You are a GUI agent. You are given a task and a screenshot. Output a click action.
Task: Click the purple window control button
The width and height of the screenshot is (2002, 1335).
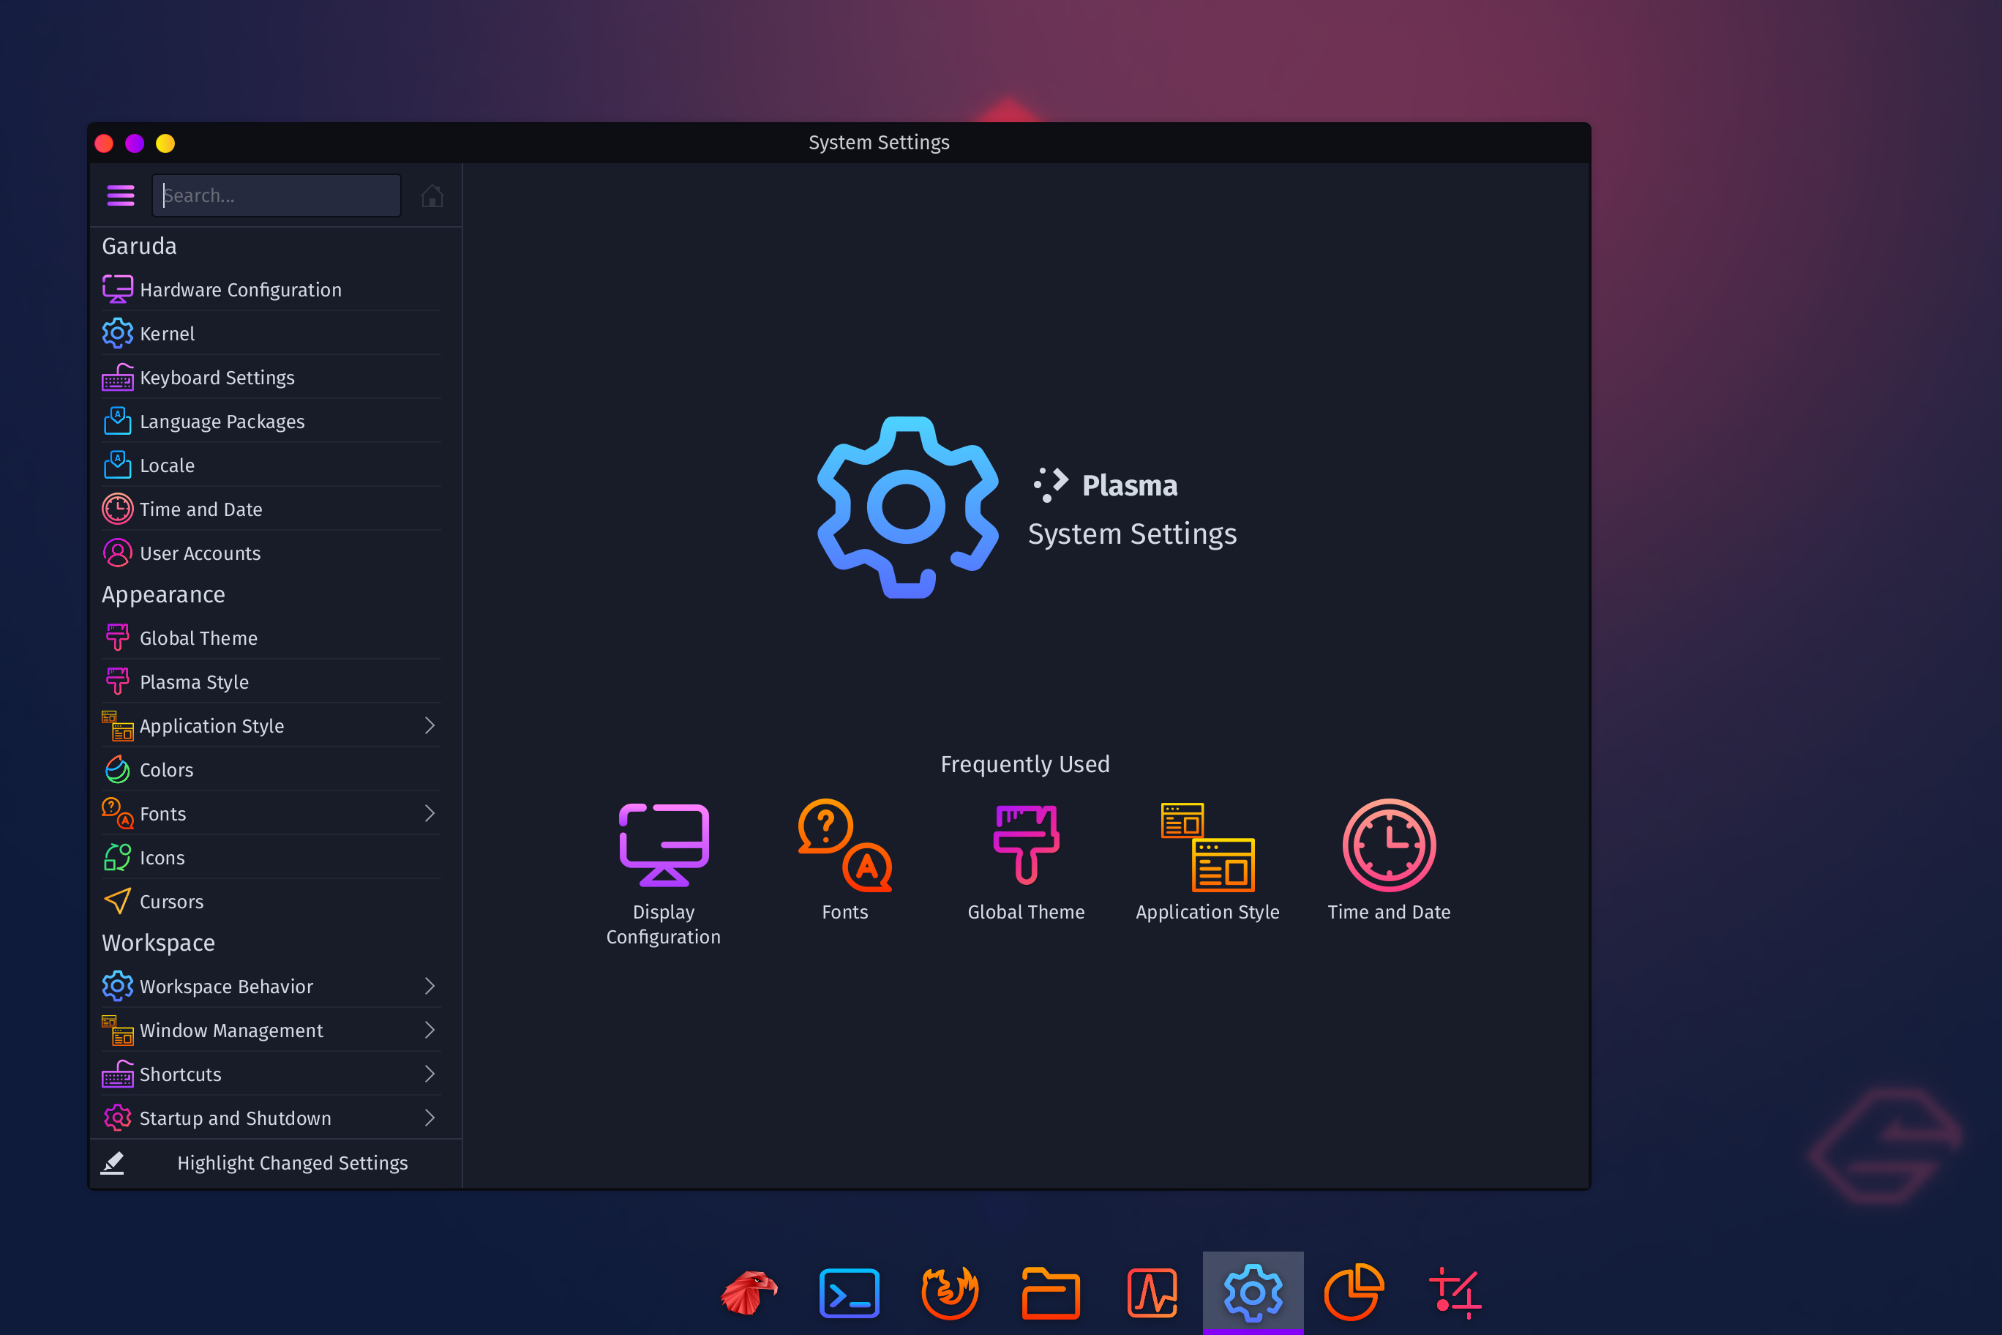pyautogui.click(x=135, y=143)
